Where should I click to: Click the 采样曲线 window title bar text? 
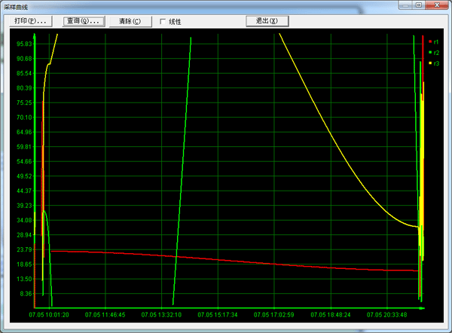click(x=17, y=5)
